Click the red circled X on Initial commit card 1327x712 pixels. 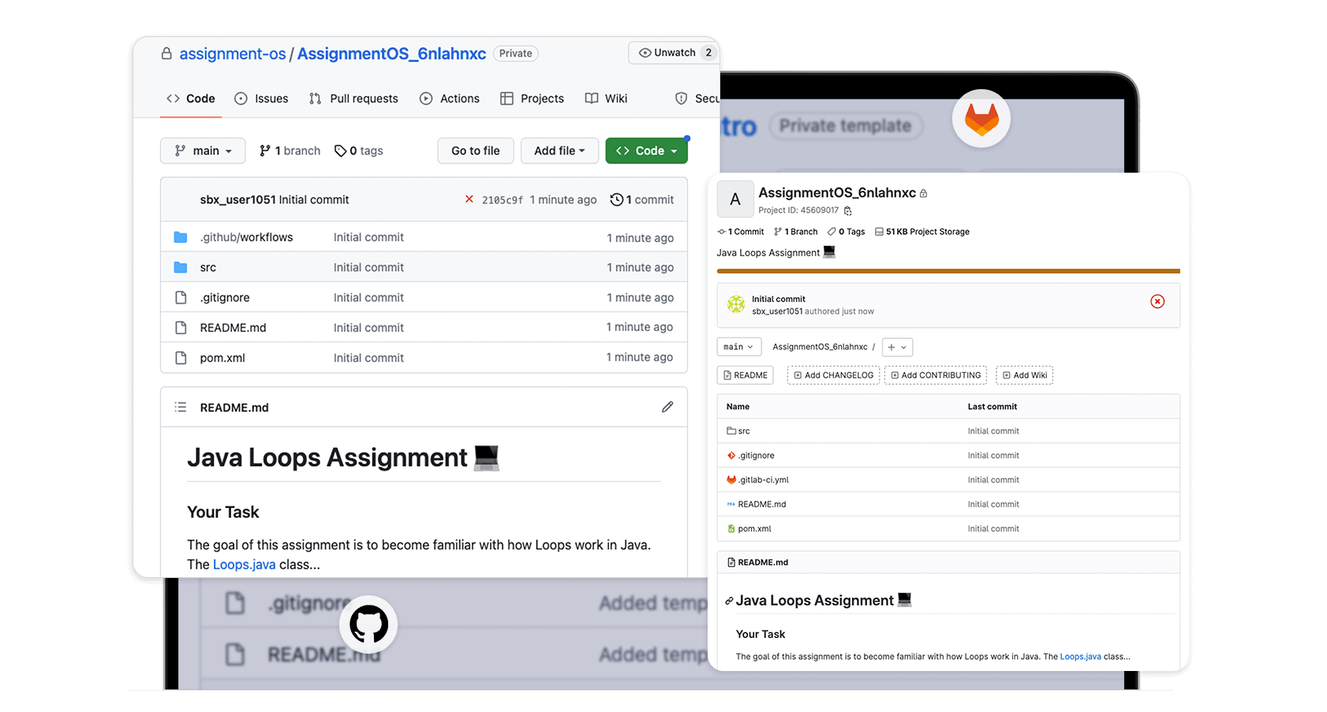pos(1157,301)
